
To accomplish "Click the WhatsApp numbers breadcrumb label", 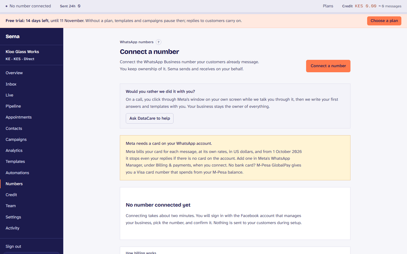I will point(137,42).
